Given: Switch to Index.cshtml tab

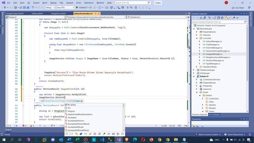Looking at the screenshot, I should click(x=37, y=14).
